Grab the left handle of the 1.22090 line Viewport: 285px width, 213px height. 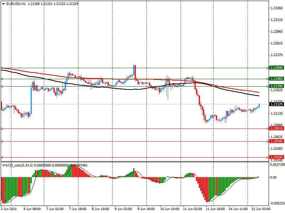2,68
